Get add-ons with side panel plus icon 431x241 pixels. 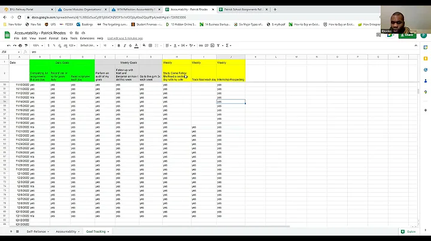pyautogui.click(x=426, y=110)
